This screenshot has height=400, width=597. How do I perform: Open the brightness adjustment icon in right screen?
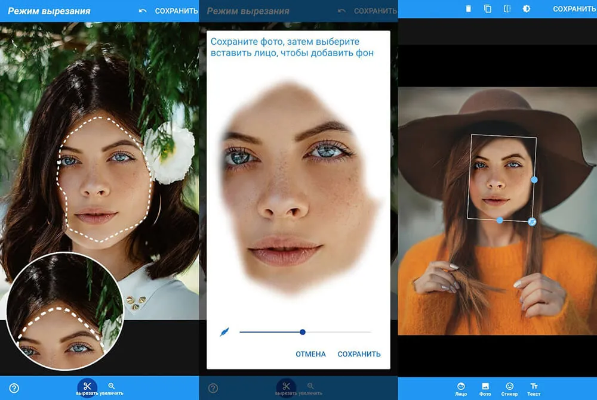(526, 8)
